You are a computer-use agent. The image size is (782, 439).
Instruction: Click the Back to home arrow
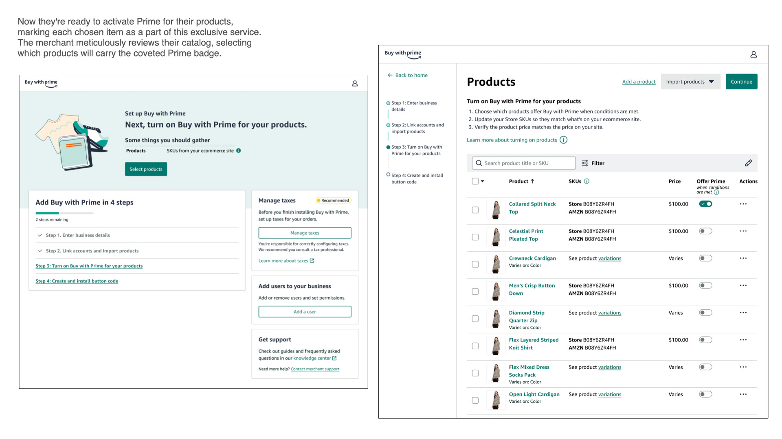[x=390, y=75]
